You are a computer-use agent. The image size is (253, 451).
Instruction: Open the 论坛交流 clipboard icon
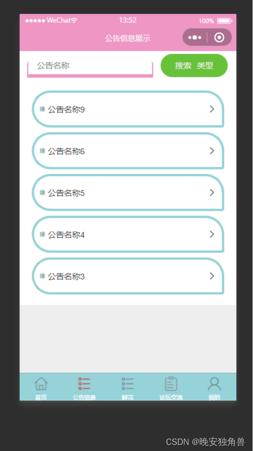[171, 384]
